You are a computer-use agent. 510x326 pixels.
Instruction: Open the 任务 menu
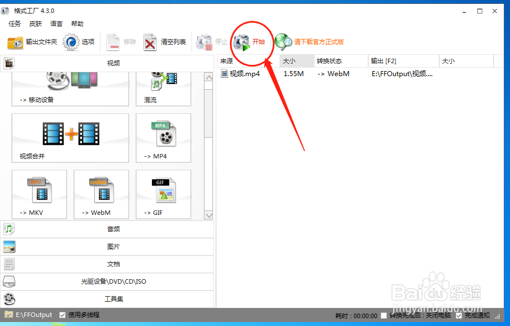pos(15,24)
